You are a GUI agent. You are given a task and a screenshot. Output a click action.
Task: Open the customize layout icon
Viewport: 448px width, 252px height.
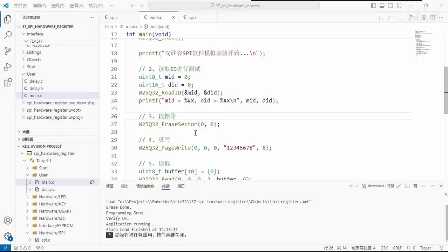pos(400,6)
